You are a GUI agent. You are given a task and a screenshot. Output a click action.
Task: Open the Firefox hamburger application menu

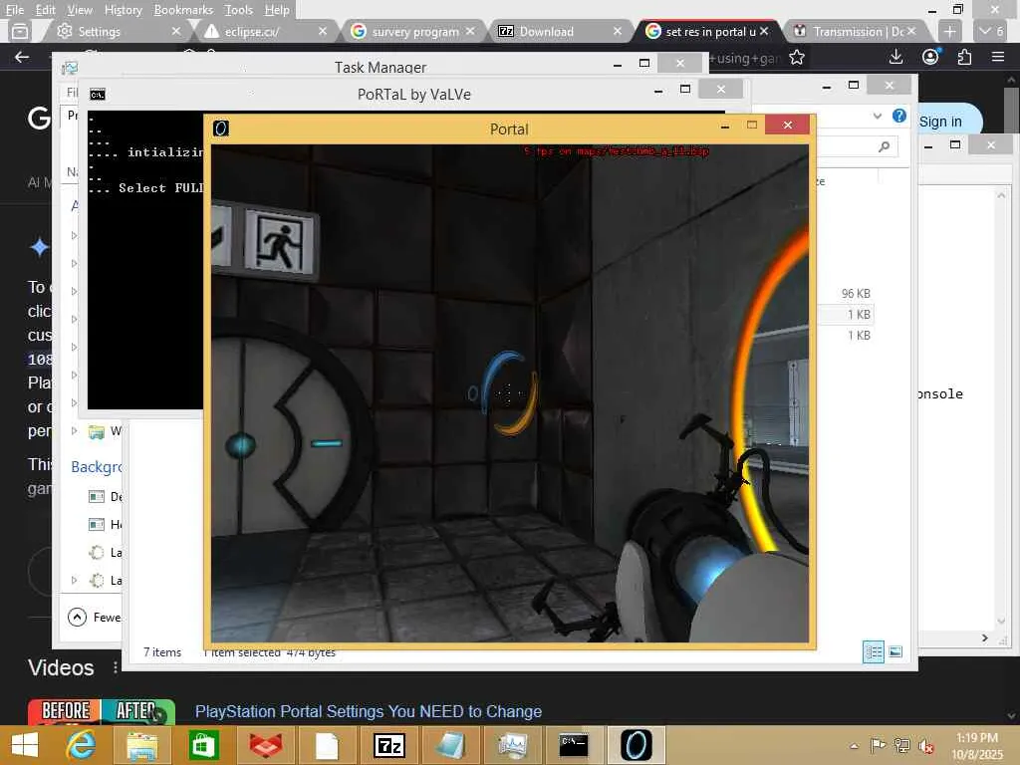998,57
